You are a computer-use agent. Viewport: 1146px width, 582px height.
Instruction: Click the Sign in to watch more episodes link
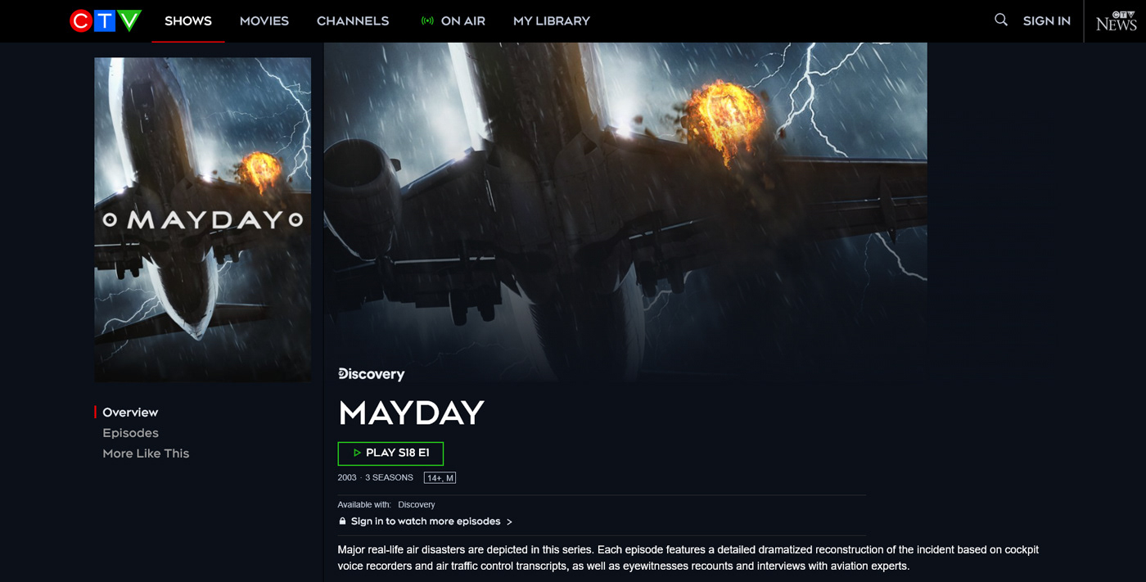coord(426,521)
